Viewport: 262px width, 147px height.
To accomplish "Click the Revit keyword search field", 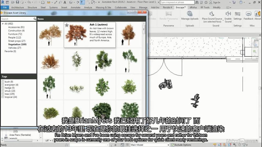I will click(x=177, y=2).
